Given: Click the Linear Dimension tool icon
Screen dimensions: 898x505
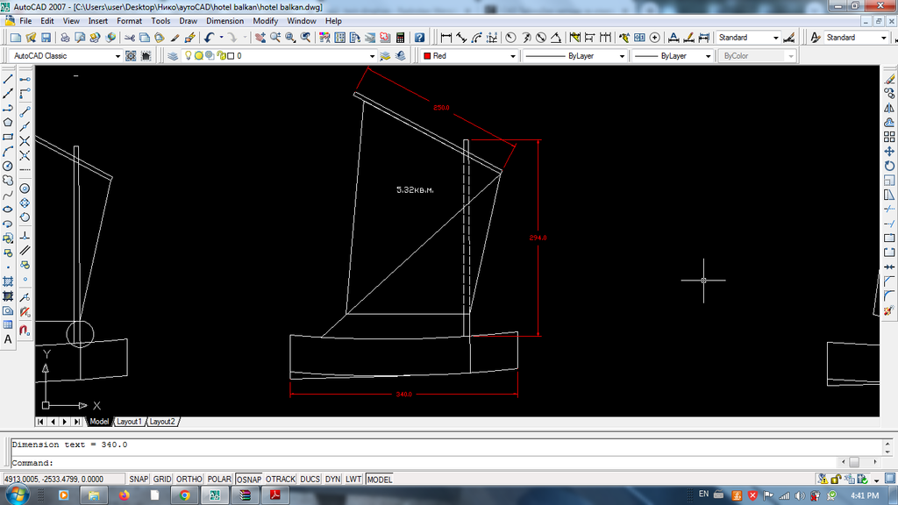Looking at the screenshot, I should pos(446,38).
